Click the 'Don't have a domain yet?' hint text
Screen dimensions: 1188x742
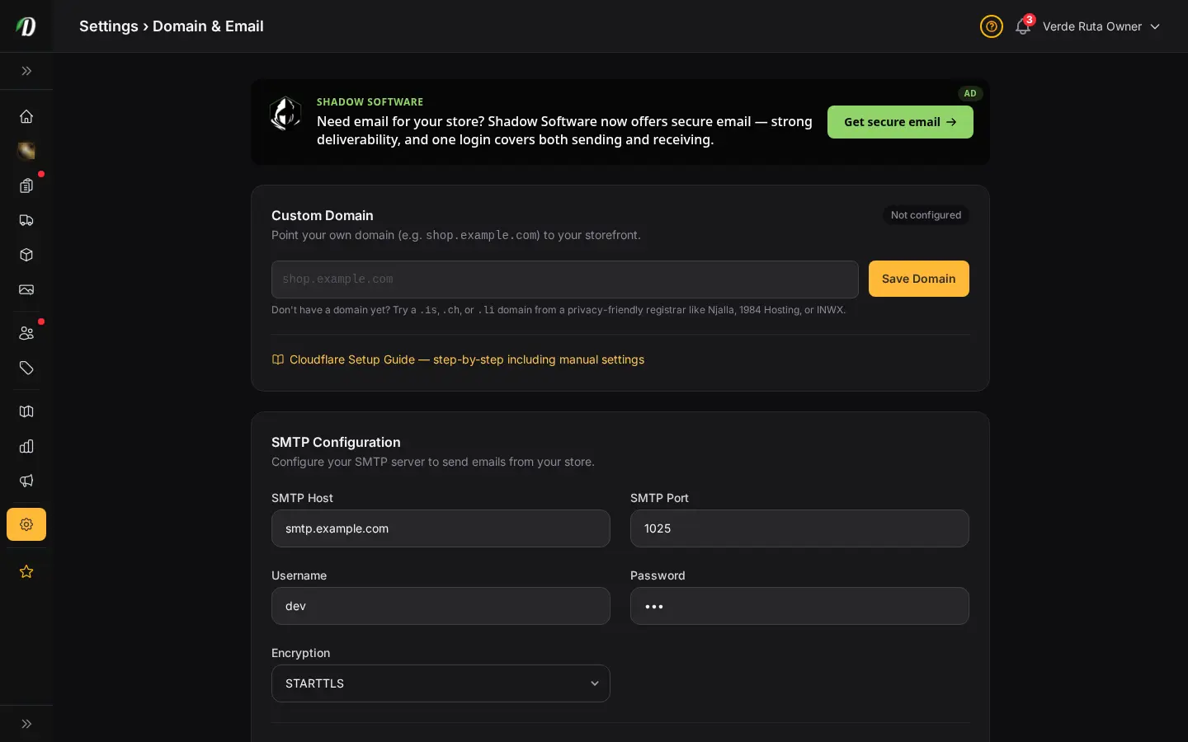tap(559, 310)
